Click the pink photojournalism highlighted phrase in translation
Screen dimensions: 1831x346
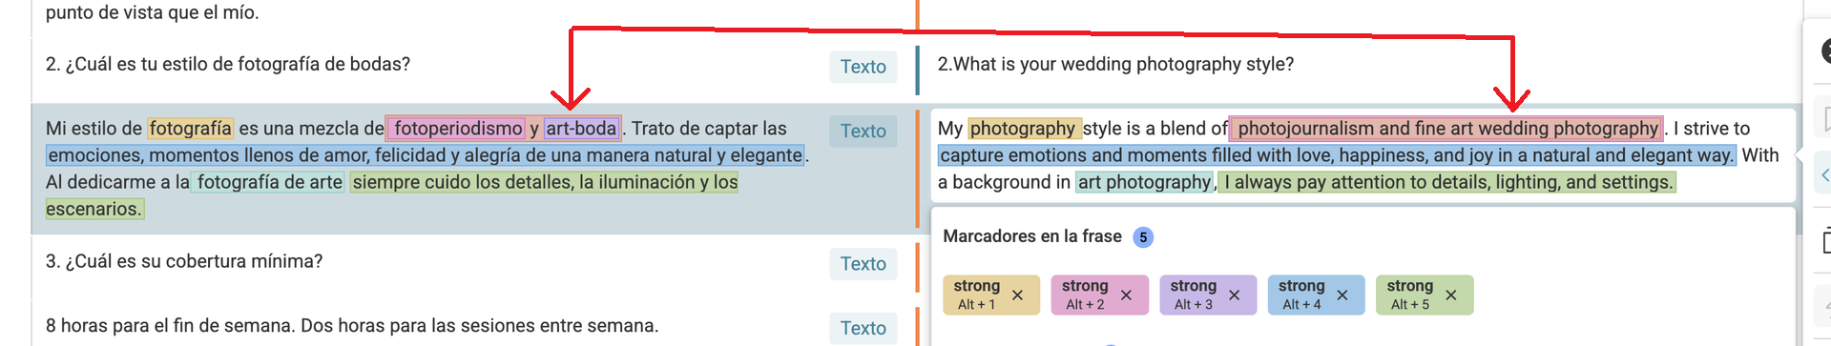pos(1446,128)
